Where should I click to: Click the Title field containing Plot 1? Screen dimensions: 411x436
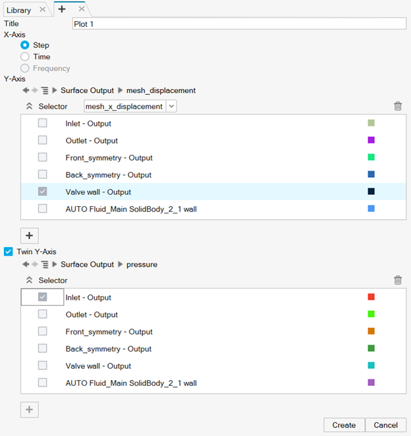click(239, 24)
